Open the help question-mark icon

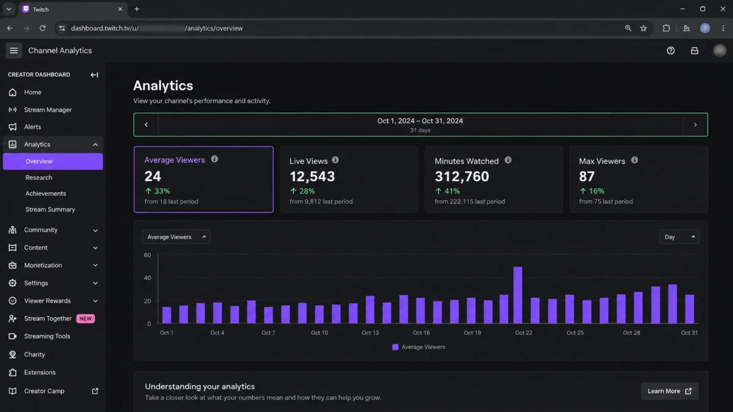pos(671,51)
